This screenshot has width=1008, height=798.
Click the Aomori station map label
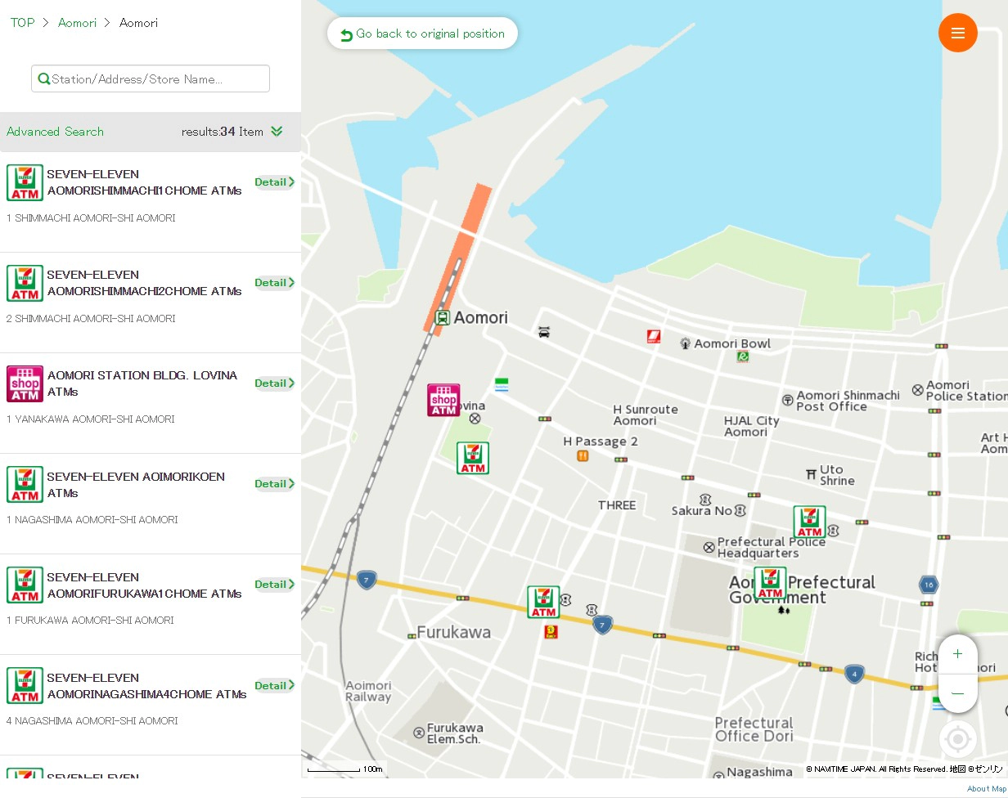coord(481,318)
